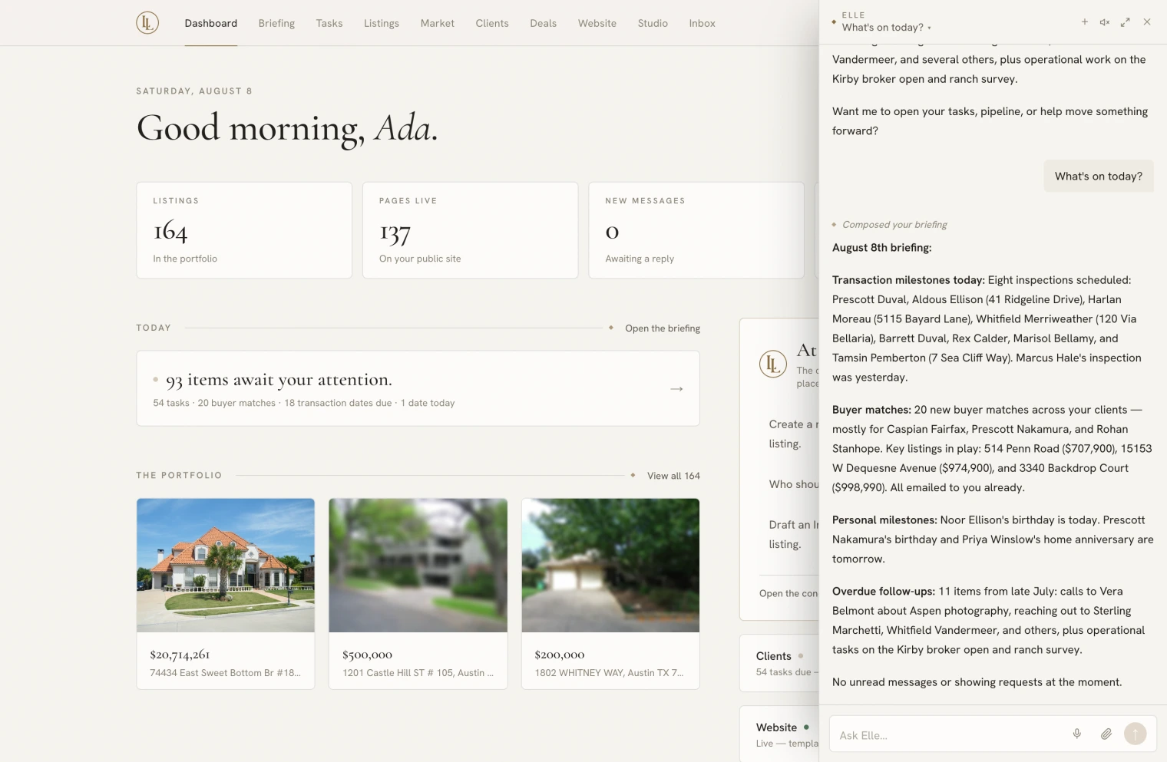This screenshot has width=1167, height=762.
Task: Click the 'Composed your briefing' status line
Action: coord(894,225)
